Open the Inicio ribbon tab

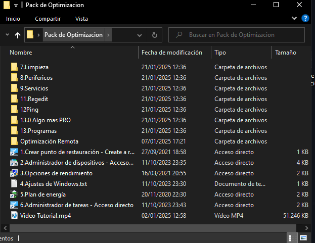point(13,19)
